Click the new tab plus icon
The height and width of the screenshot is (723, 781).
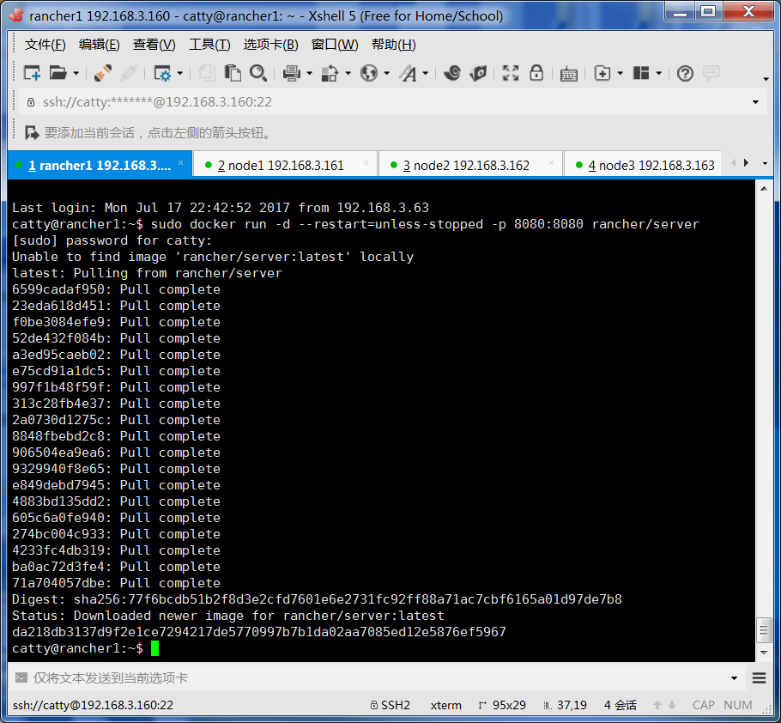tap(602, 73)
